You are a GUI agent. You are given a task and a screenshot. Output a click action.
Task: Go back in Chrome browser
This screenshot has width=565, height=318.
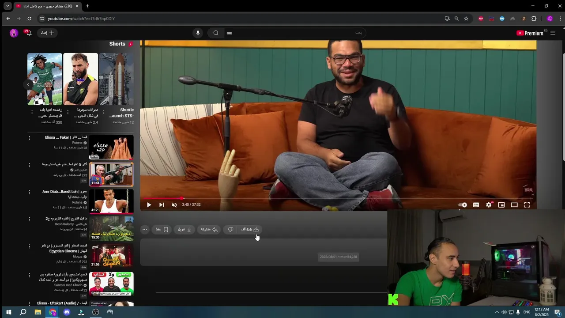[x=8, y=19]
